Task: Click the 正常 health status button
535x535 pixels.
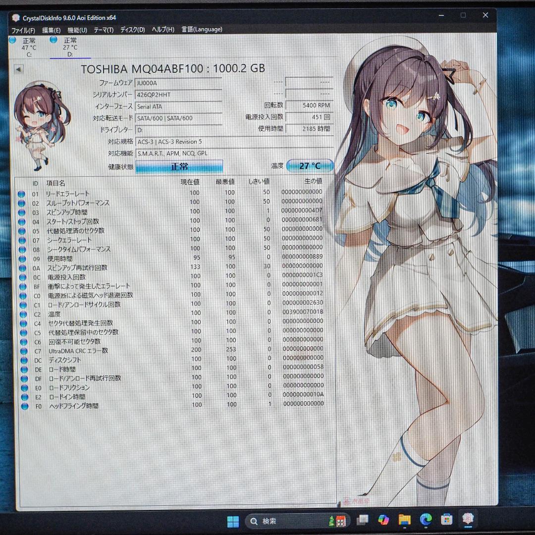Action: pos(179,166)
